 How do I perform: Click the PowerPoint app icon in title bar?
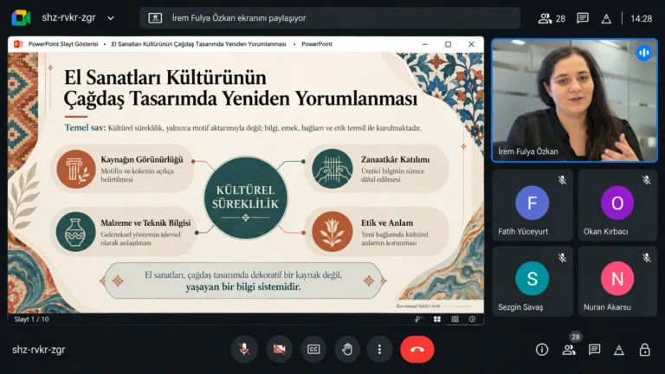click(18, 44)
